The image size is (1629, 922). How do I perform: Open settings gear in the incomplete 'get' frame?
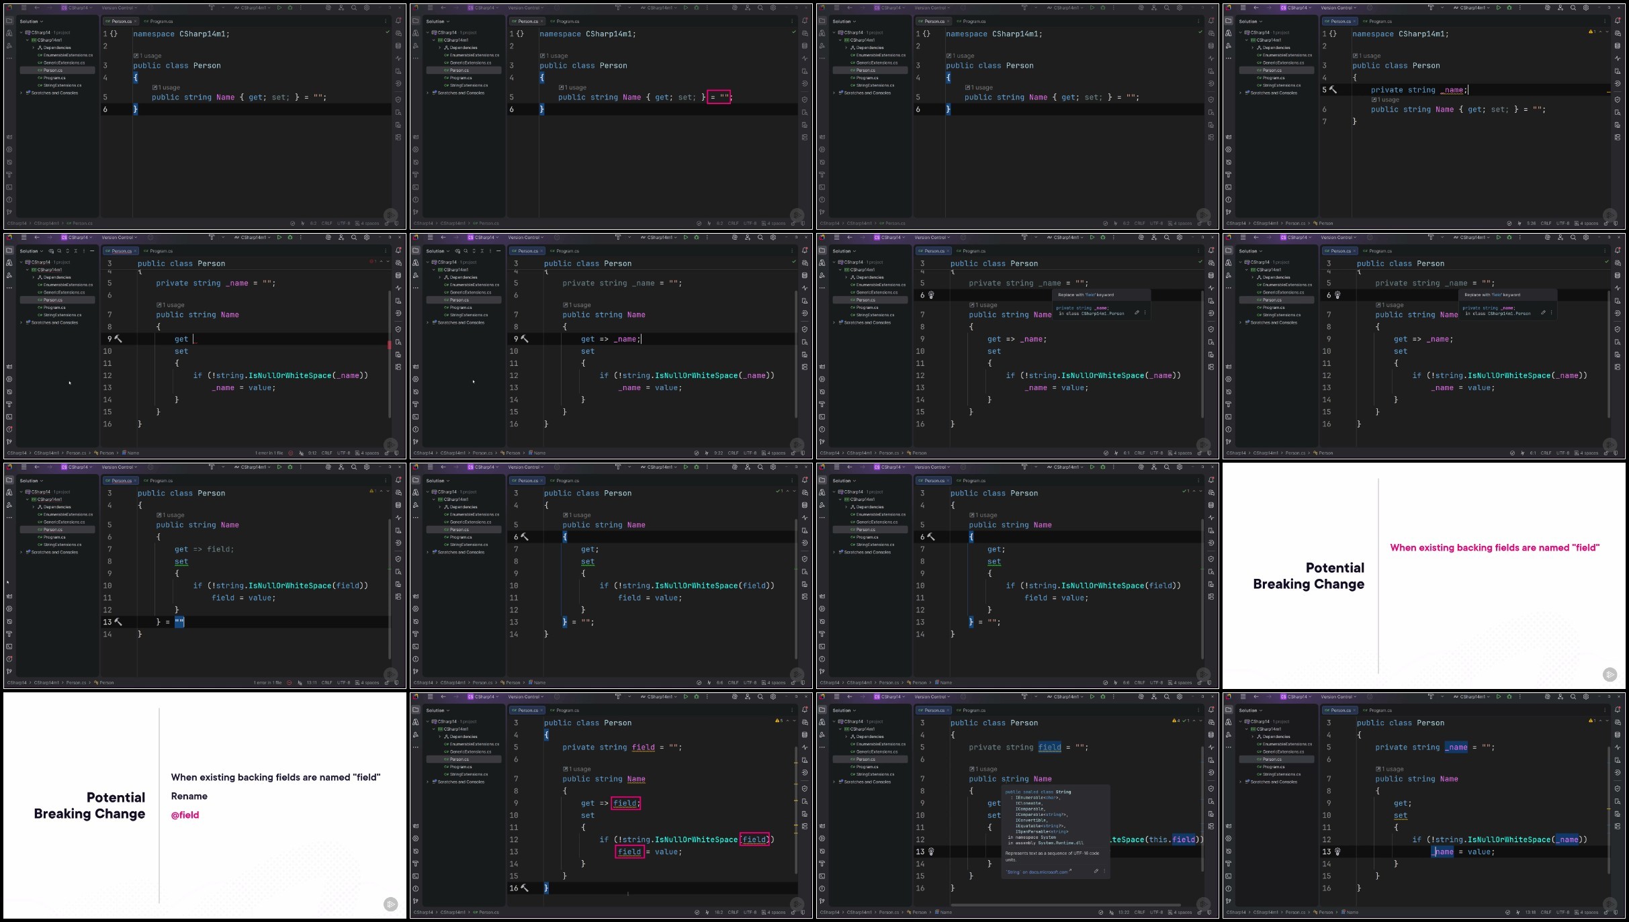[x=367, y=237]
